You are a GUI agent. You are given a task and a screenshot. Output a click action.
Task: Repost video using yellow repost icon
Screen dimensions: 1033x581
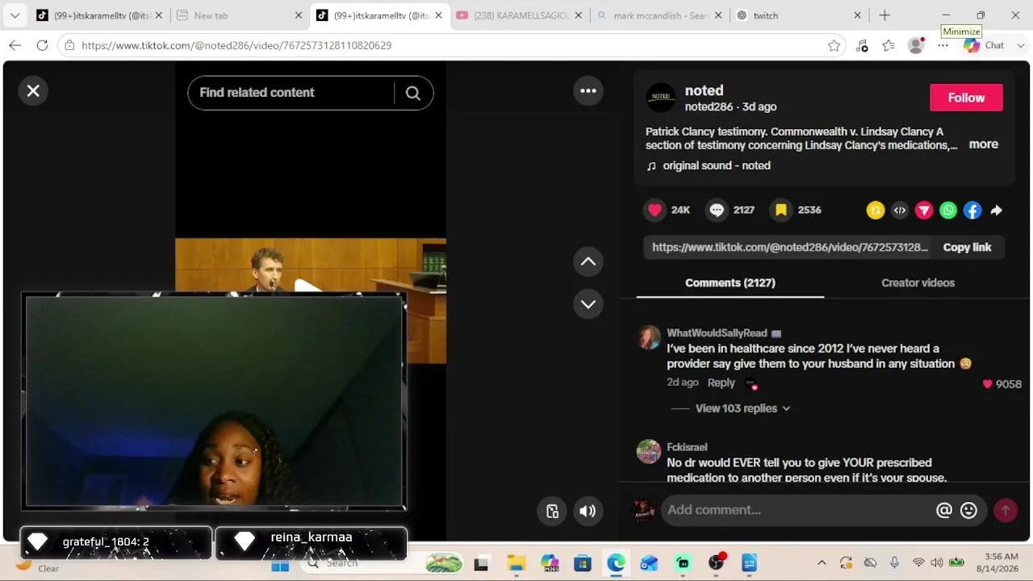[876, 211]
